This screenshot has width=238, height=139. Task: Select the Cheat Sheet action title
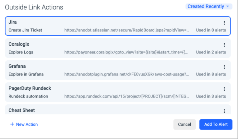click(22, 110)
